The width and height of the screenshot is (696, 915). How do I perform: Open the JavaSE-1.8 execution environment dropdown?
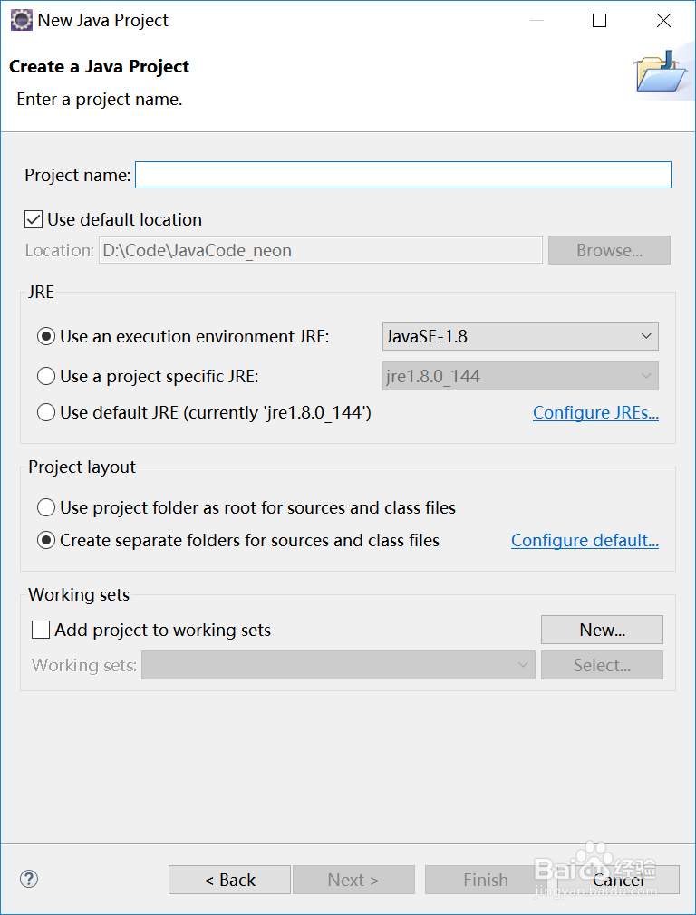(520, 336)
